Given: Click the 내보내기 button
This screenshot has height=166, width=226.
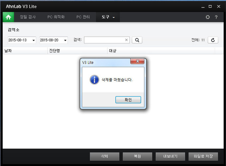Looking at the screenshot, I should tap(170, 156).
